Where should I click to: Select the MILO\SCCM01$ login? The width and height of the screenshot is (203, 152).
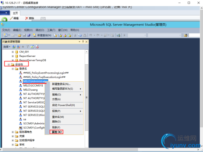tap(33, 86)
